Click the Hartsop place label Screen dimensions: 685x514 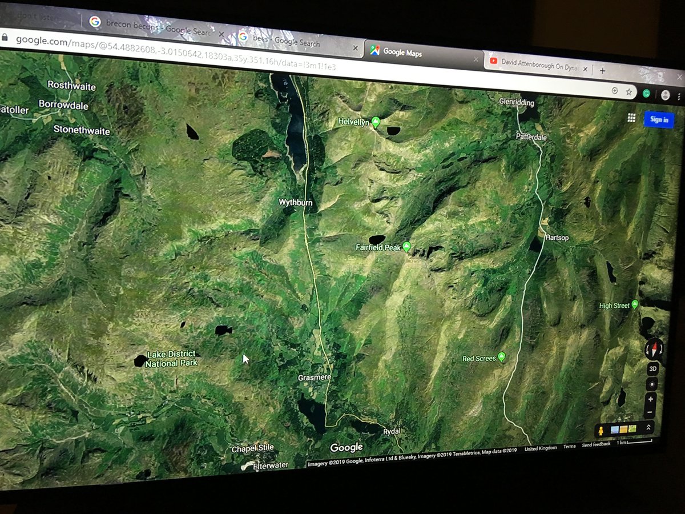point(557,237)
